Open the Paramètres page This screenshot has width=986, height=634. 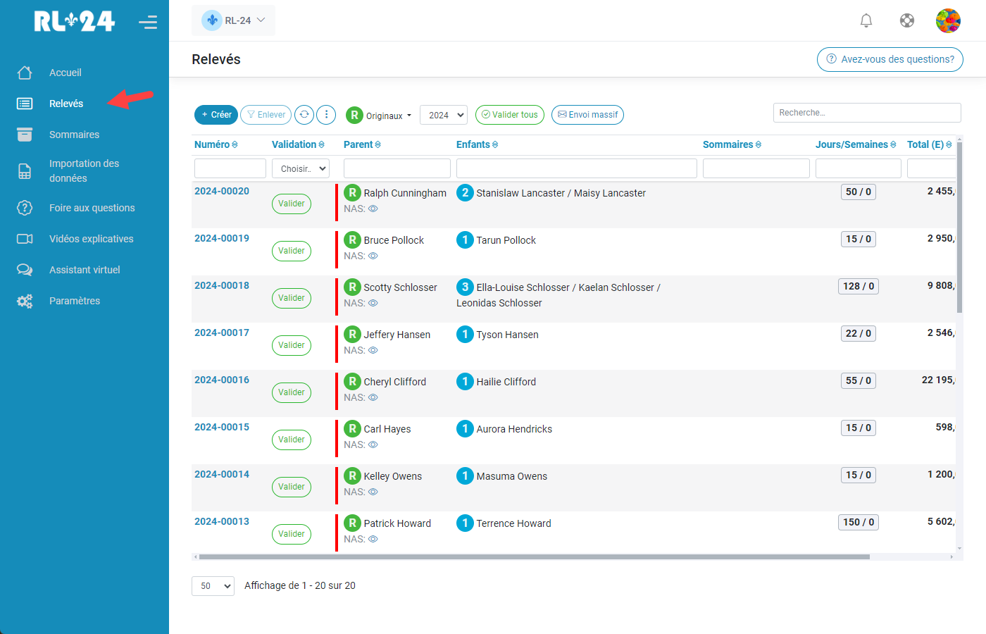pos(74,300)
